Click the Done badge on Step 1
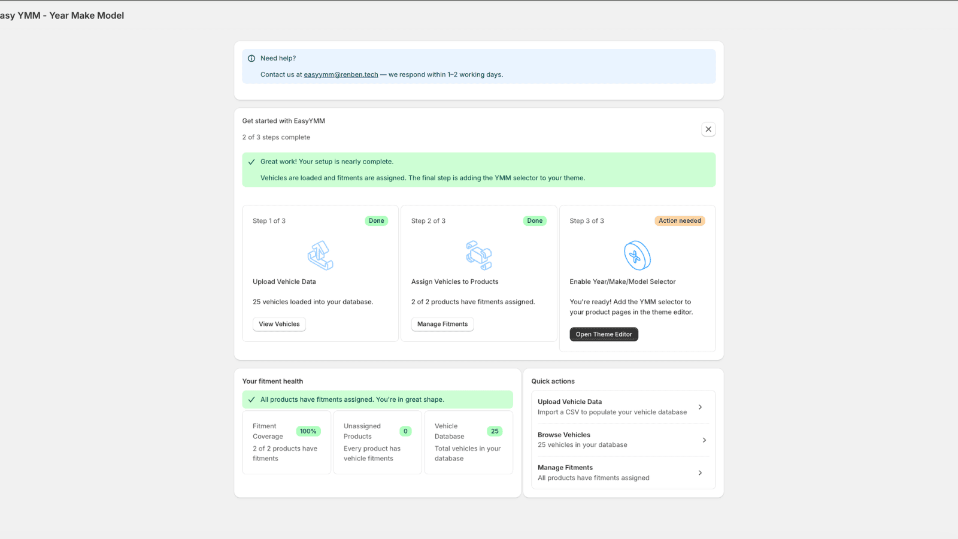The image size is (958, 539). point(377,221)
